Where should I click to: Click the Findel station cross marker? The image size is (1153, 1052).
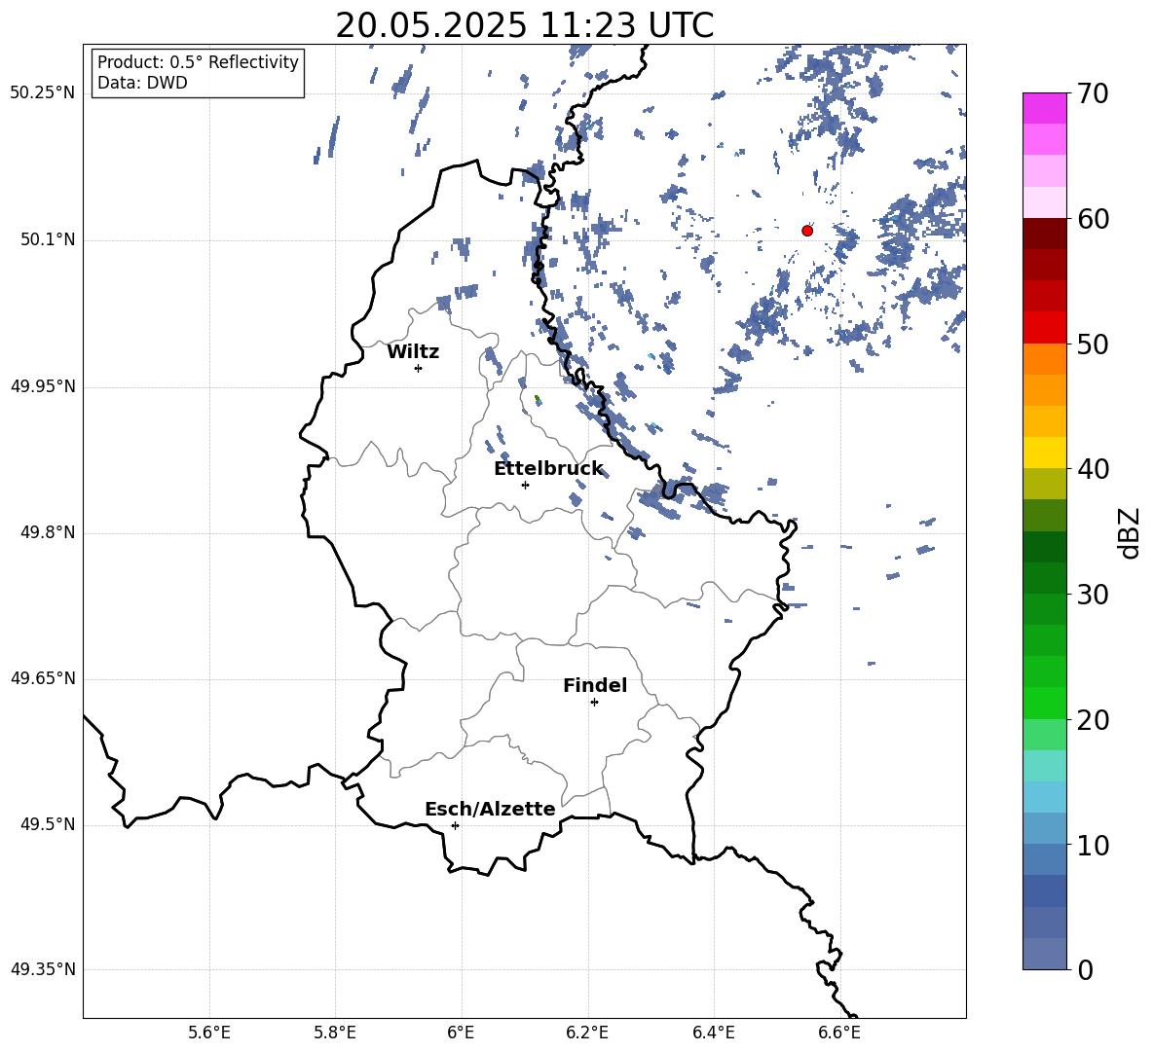click(x=594, y=703)
